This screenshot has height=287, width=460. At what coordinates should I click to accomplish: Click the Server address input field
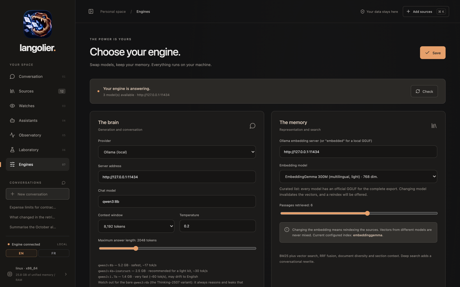[177, 177]
